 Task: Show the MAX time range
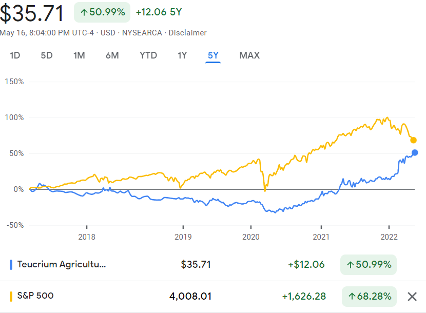coord(249,55)
